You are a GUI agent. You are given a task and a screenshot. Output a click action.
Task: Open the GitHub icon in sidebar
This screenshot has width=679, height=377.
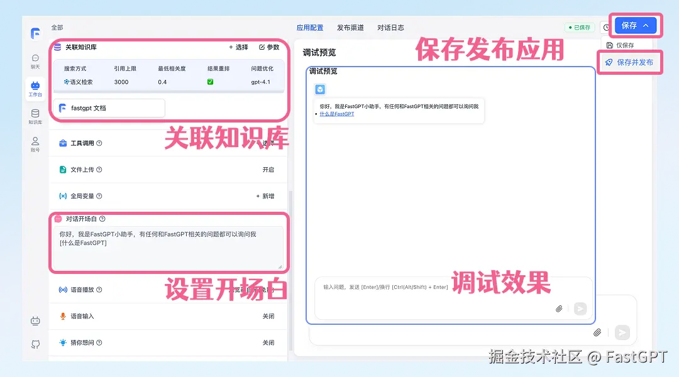pyautogui.click(x=35, y=344)
